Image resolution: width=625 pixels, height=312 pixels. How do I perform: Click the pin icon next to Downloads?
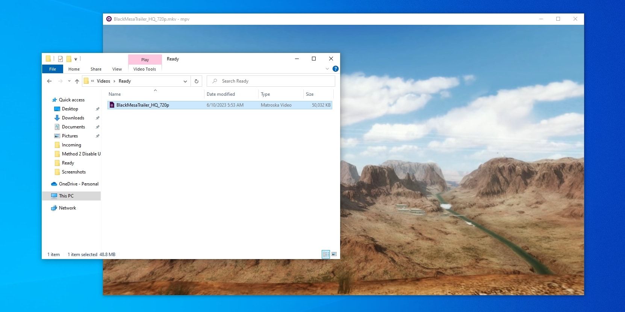coord(97,118)
